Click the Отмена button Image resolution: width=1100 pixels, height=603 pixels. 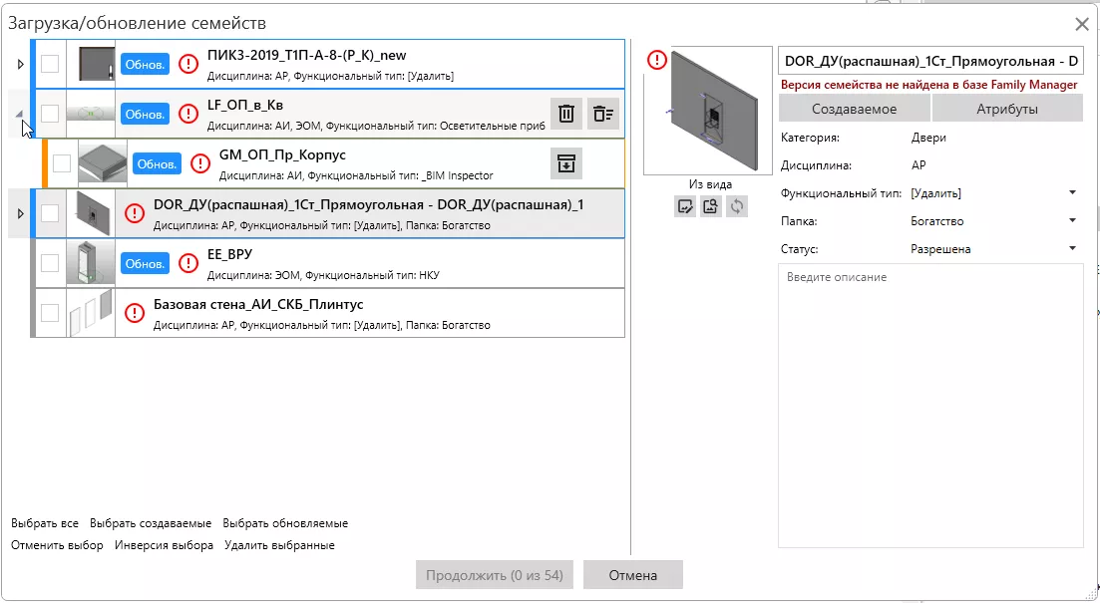coord(633,575)
